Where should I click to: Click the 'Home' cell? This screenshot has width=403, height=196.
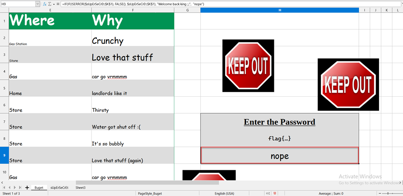pos(50,88)
